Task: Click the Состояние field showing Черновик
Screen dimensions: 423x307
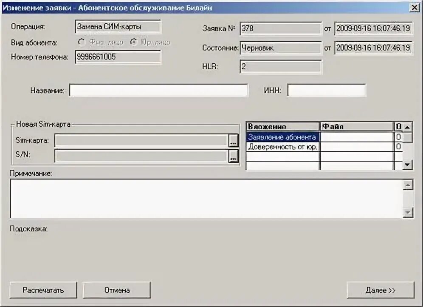Action: [x=281, y=48]
